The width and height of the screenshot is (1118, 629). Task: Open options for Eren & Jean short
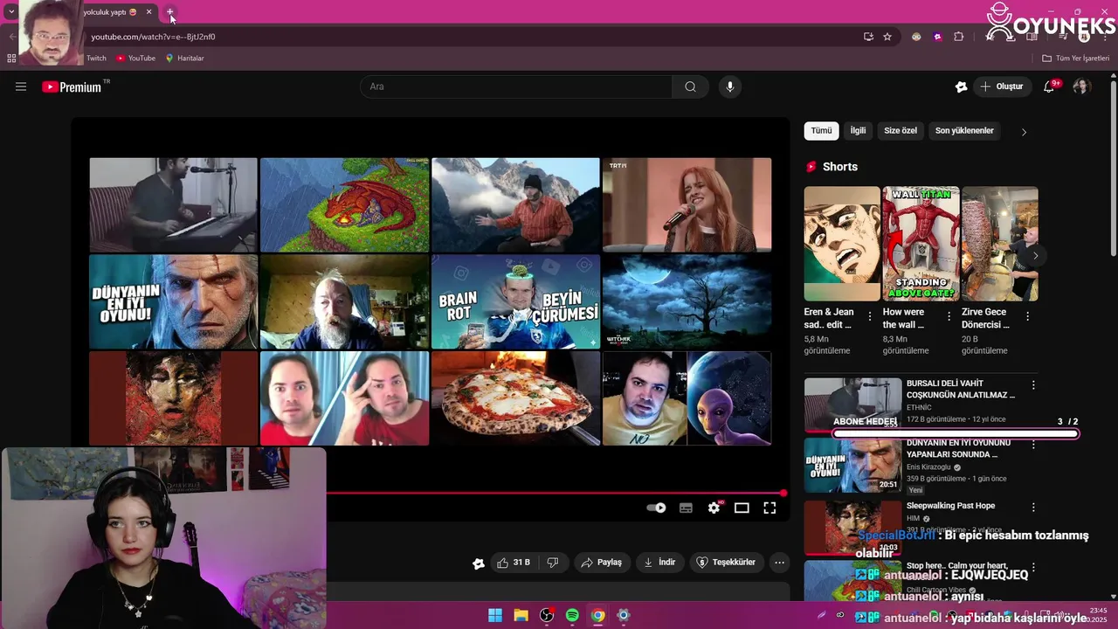(x=869, y=317)
